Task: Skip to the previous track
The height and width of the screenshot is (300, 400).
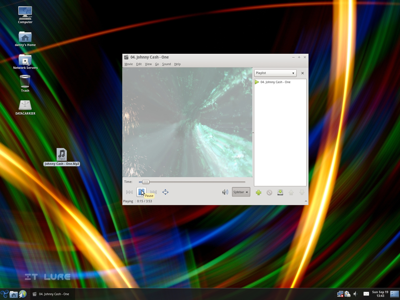Action: [129, 192]
